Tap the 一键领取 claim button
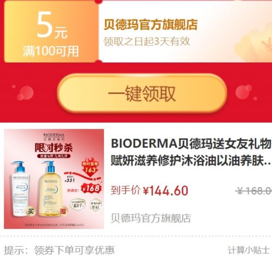Viewport: 272px width, 256px height. pos(142,93)
